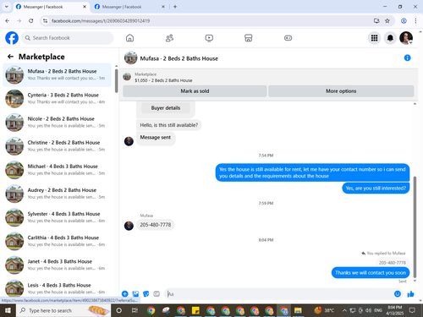423x317 pixels.
Task: Open conversation information icon
Action: (x=407, y=58)
